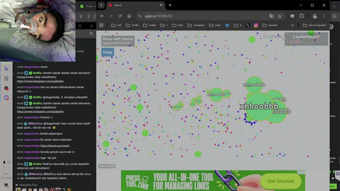Expand the hidden system tray icons chevron
This screenshot has width=340, height=191.
(9, 158)
